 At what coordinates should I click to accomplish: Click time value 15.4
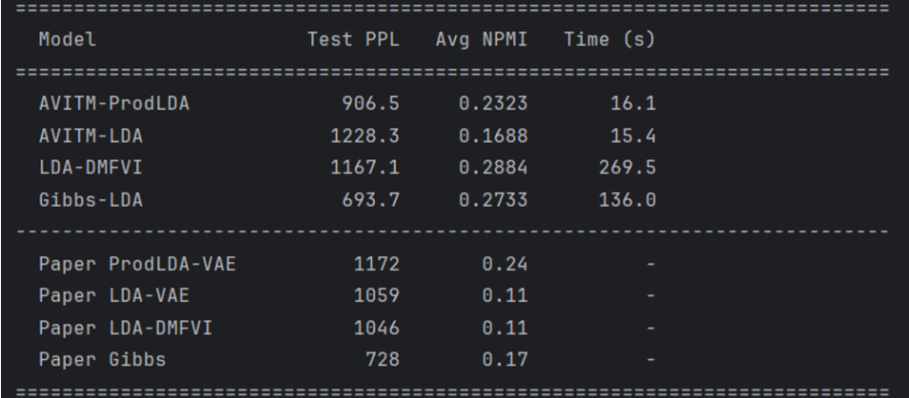pos(633,136)
